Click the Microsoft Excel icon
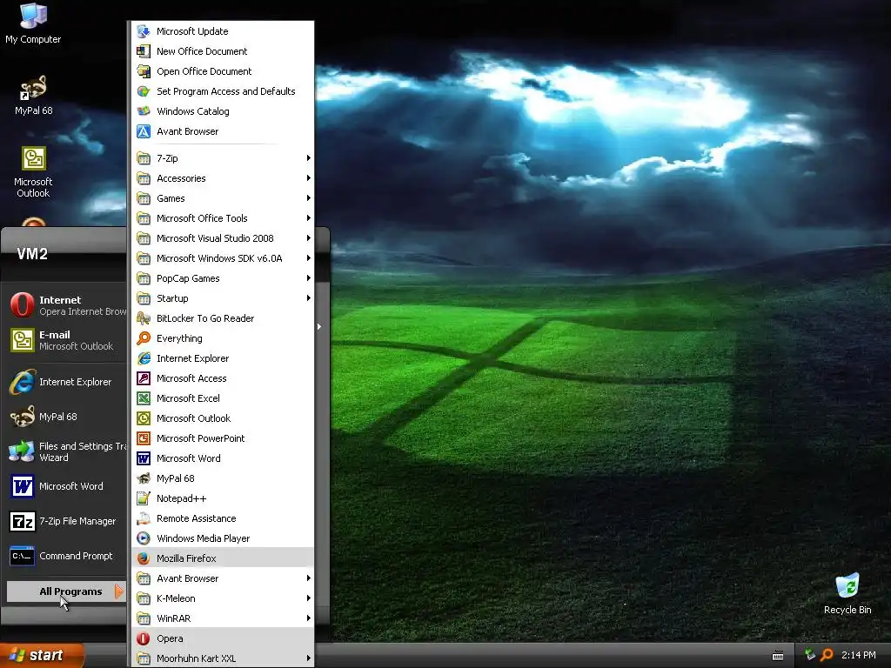 click(x=144, y=398)
